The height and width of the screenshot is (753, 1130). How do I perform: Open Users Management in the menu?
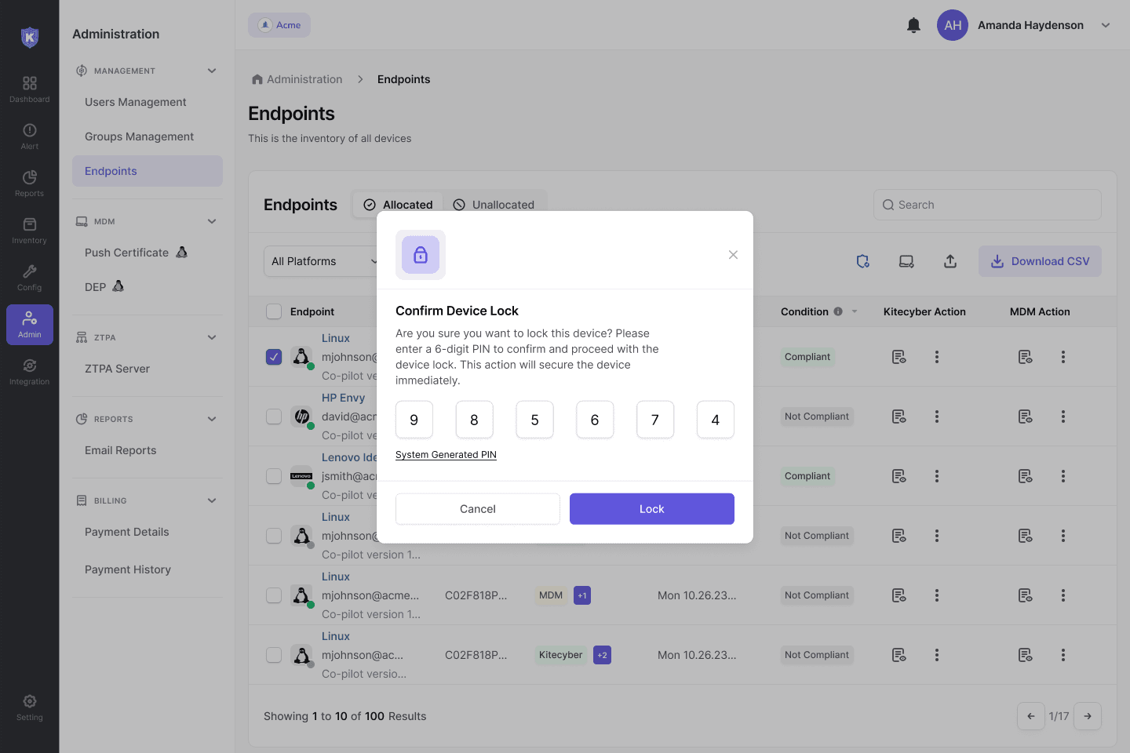[x=136, y=102]
